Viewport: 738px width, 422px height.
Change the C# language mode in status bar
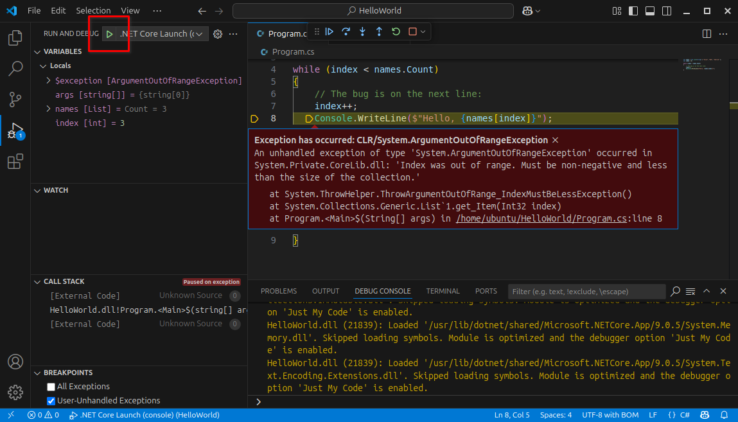point(685,415)
